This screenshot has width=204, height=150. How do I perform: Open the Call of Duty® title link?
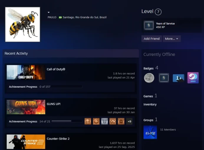[56, 69]
